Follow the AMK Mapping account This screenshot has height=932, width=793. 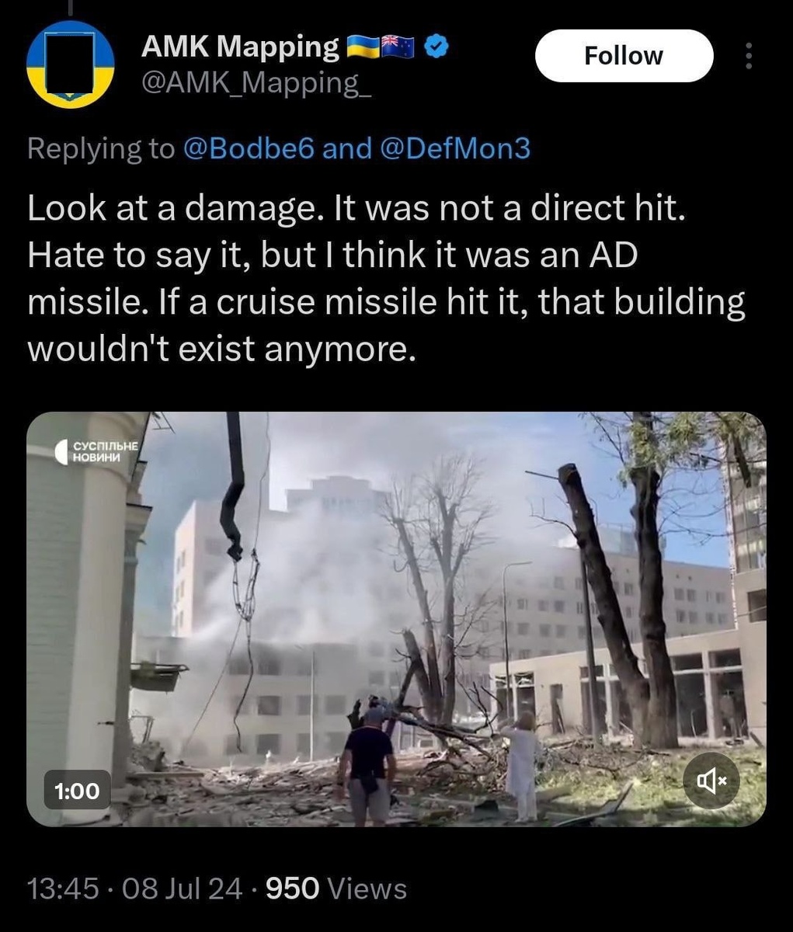point(624,56)
